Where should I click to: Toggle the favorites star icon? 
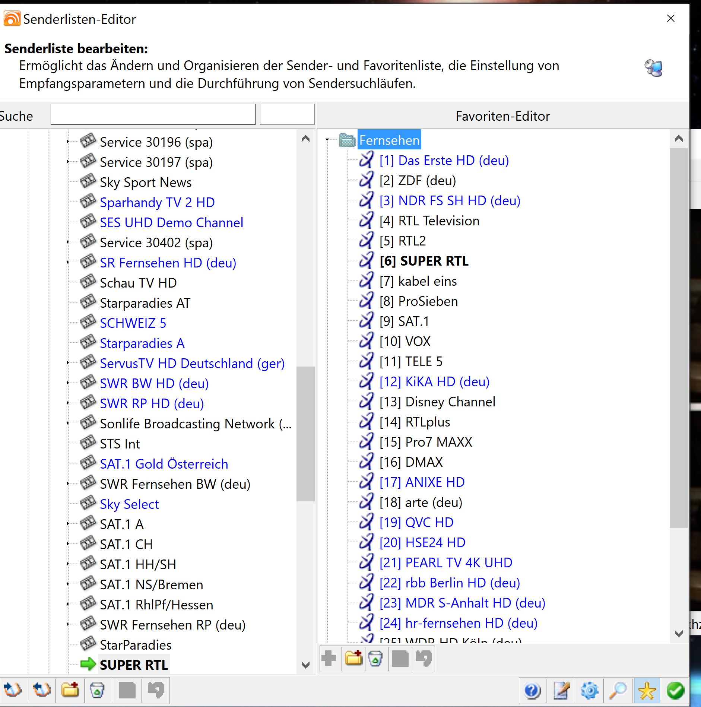click(647, 691)
